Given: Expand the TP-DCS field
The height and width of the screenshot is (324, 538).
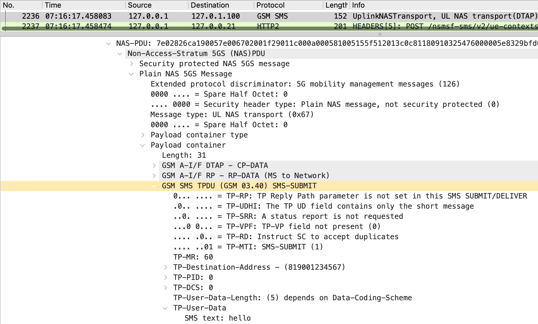Looking at the screenshot, I should (165, 288).
